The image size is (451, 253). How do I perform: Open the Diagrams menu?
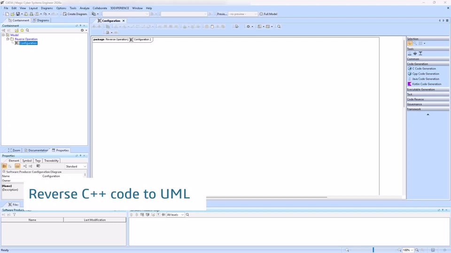[47, 8]
